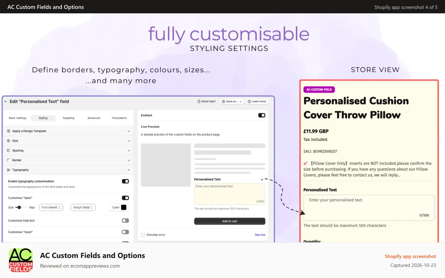Click the Typography section icon
Image resolution: width=445 pixels, height=278 pixels.
(9, 170)
